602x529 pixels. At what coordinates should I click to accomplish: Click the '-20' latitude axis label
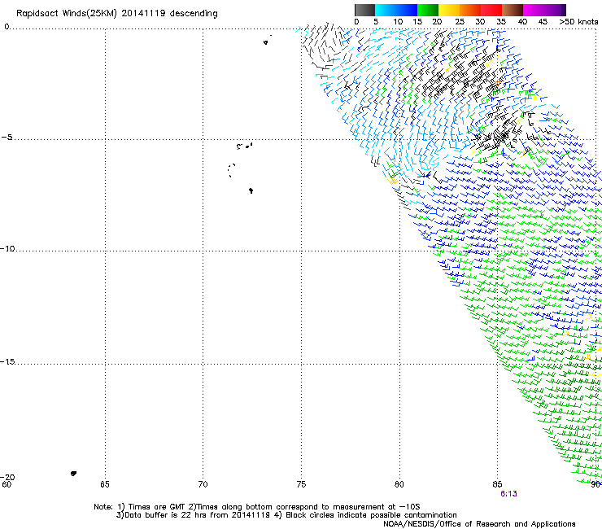click(7, 477)
